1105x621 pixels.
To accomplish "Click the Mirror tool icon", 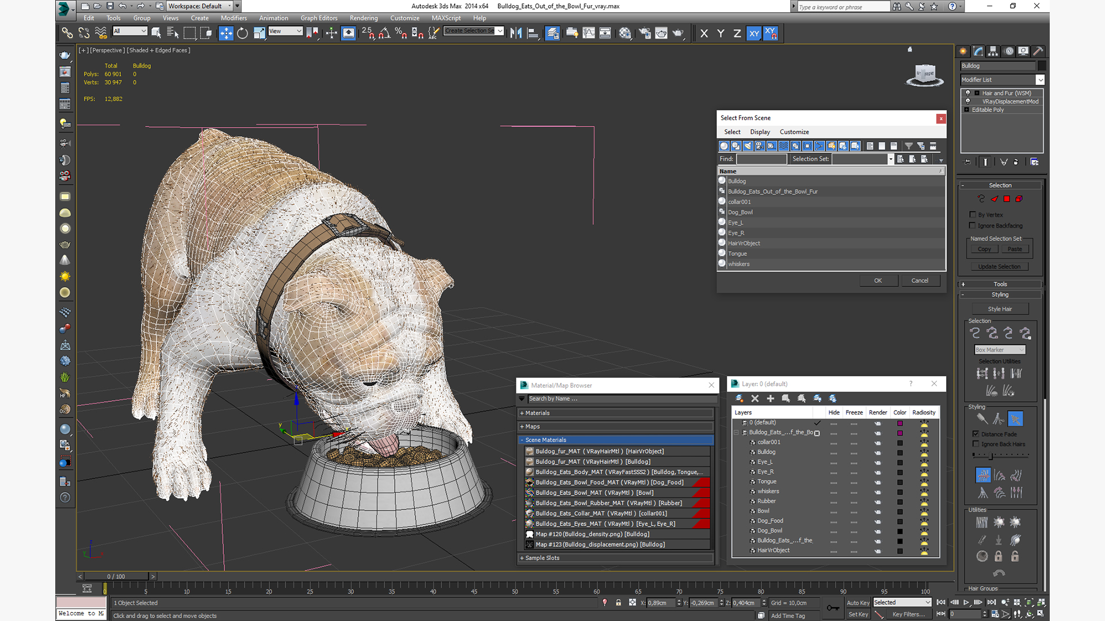I will tap(516, 33).
